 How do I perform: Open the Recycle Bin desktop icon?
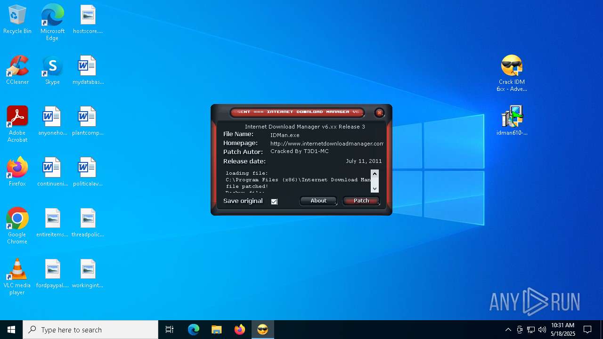17,20
